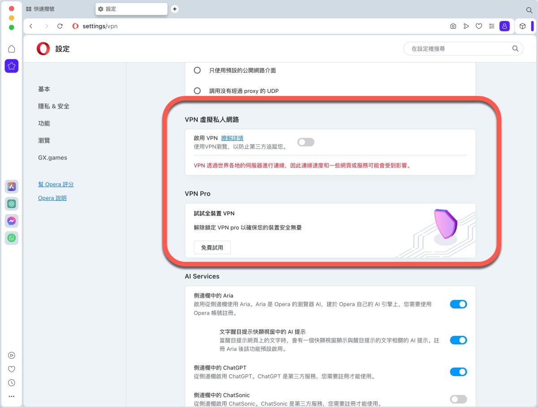Image resolution: width=538 pixels, height=408 pixels.
Task: Click the heart bookmark icon in address bar
Action: [x=479, y=26]
